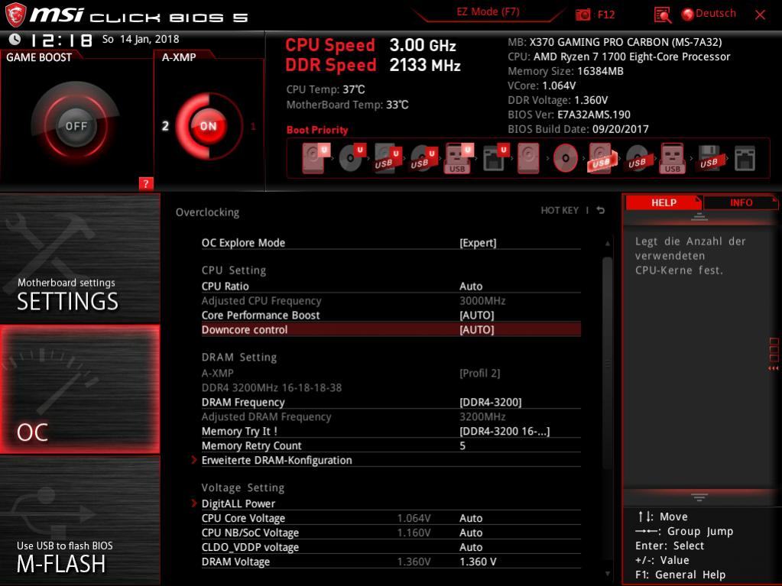Click the settings list vertical scrollbar

(607, 364)
